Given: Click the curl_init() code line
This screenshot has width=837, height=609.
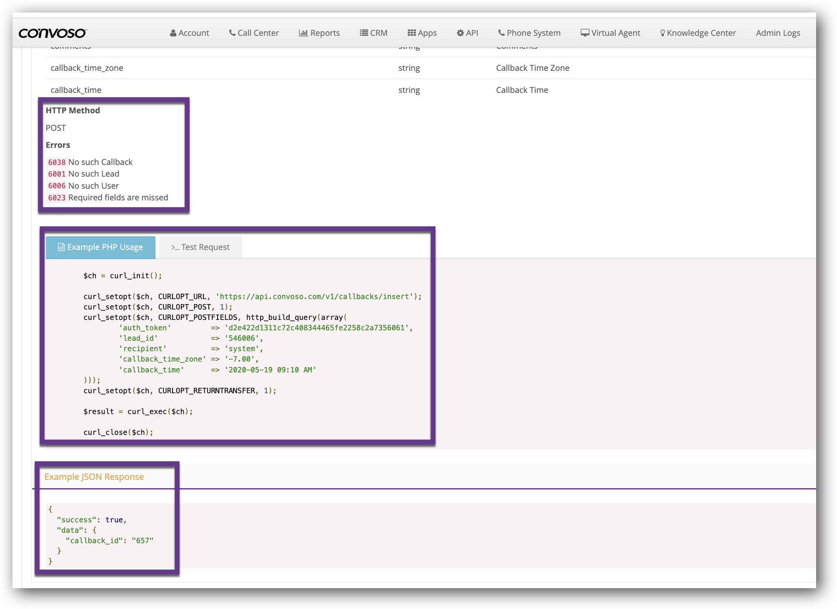Looking at the screenshot, I should click(x=123, y=276).
